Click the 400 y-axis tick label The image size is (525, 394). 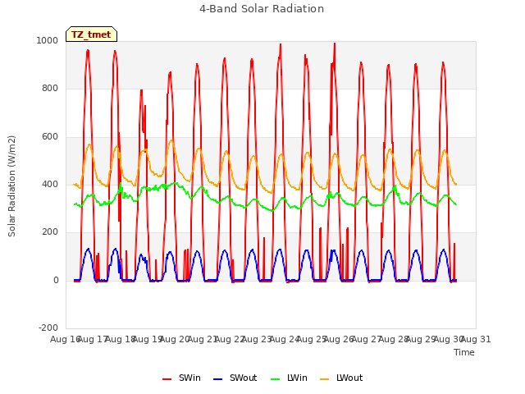[50, 184]
